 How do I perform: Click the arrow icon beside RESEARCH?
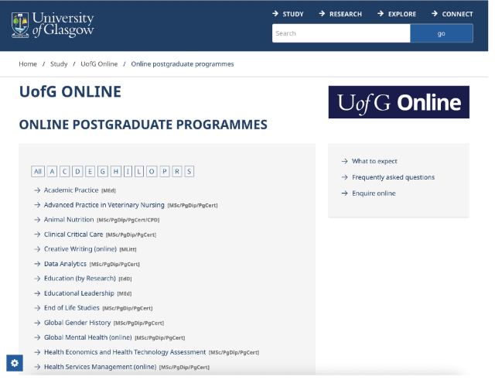322,14
